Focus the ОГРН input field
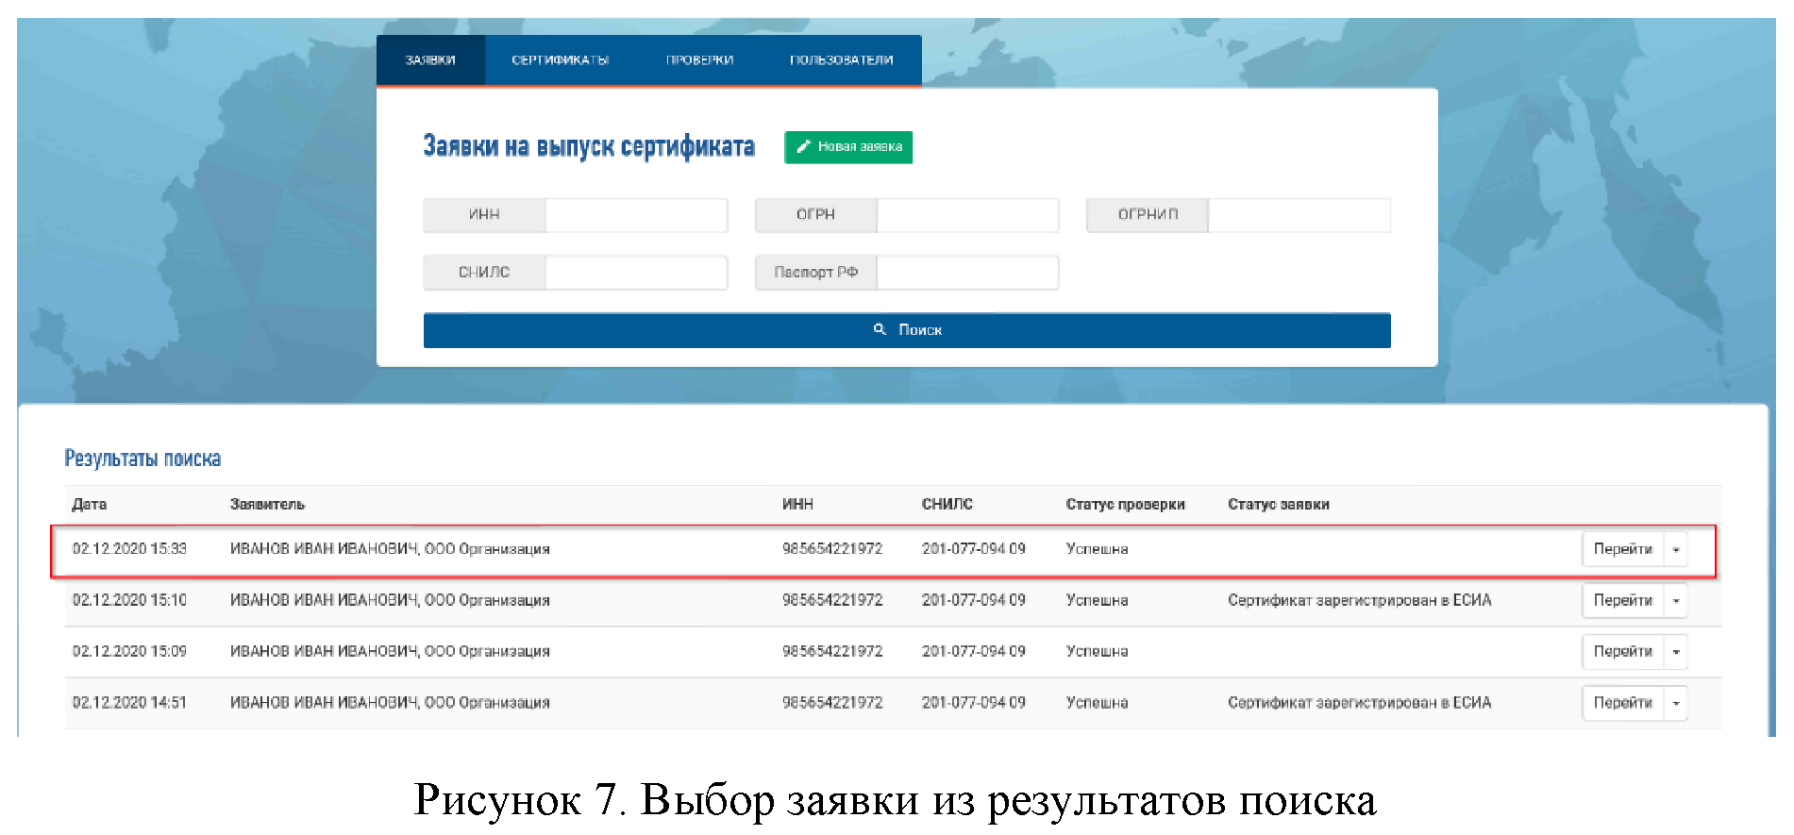 966,215
